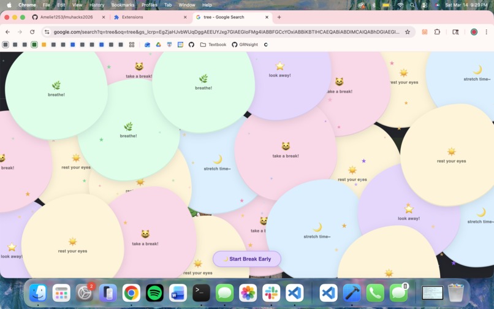This screenshot has width=494, height=309.
Task: Open the Google Drive bookmark icon
Action: tap(159, 45)
